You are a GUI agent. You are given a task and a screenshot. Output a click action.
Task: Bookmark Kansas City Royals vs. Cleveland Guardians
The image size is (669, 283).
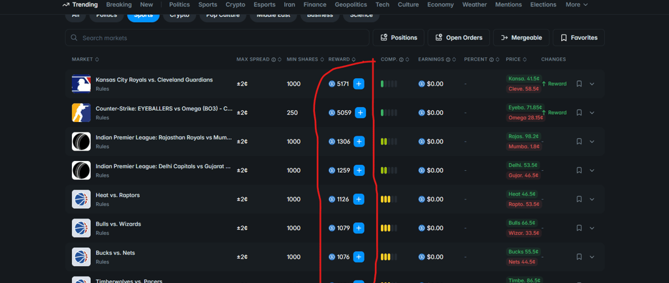(x=579, y=84)
